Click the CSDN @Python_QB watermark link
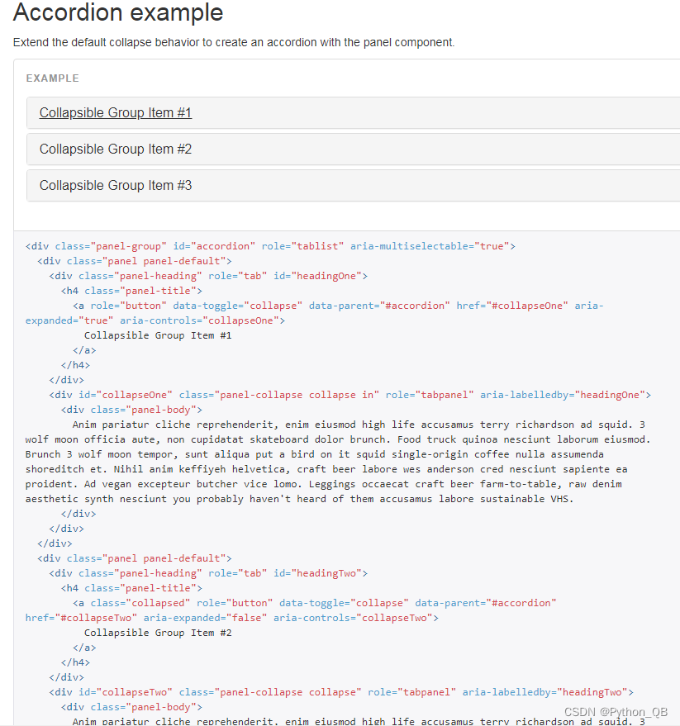The height and width of the screenshot is (726, 680). pyautogui.click(x=616, y=712)
